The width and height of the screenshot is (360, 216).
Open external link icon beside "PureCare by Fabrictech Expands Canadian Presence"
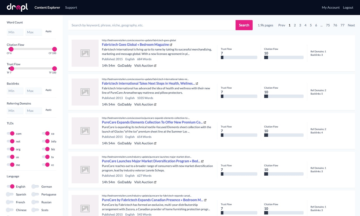pyautogui.click(x=205, y=200)
